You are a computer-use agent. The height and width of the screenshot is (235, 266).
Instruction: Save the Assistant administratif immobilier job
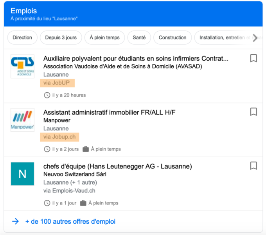pyautogui.click(x=253, y=112)
